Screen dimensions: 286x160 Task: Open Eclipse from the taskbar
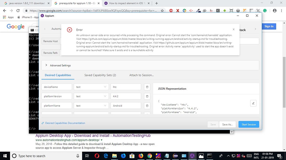[x=175, y=156]
